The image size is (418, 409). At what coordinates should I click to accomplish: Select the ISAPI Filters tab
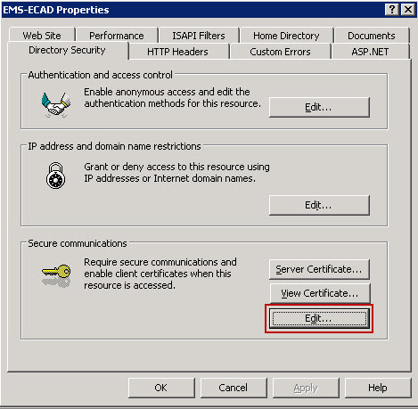tap(199, 36)
